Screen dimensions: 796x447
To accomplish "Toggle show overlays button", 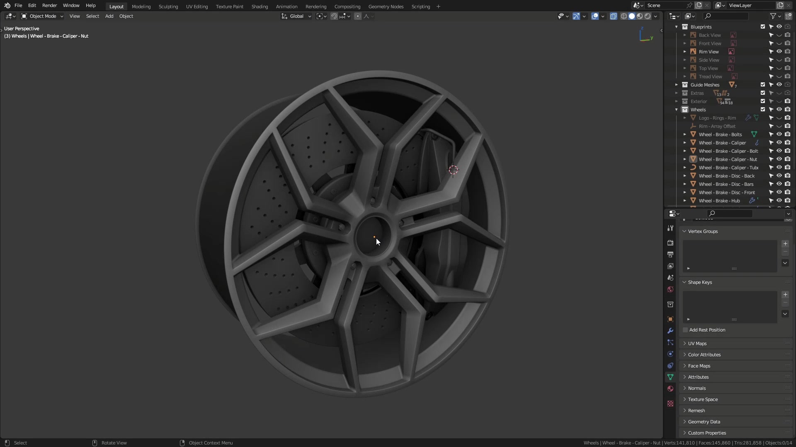I will pos(595,16).
